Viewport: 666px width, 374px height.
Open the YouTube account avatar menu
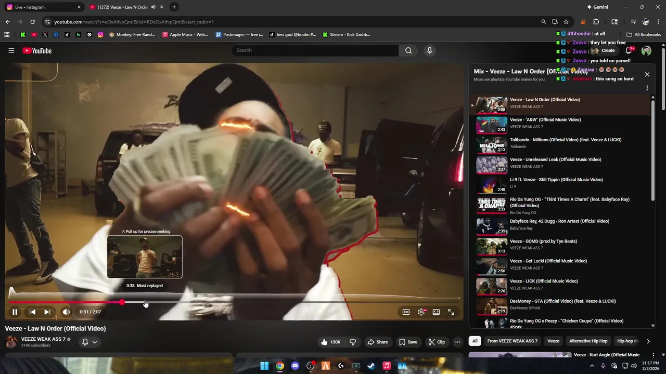[646, 50]
